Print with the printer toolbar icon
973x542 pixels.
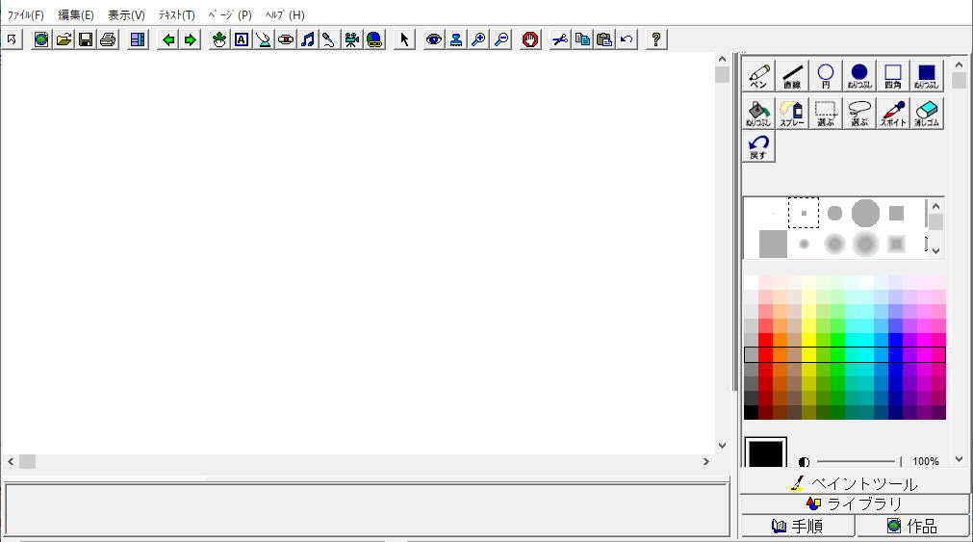pos(108,39)
